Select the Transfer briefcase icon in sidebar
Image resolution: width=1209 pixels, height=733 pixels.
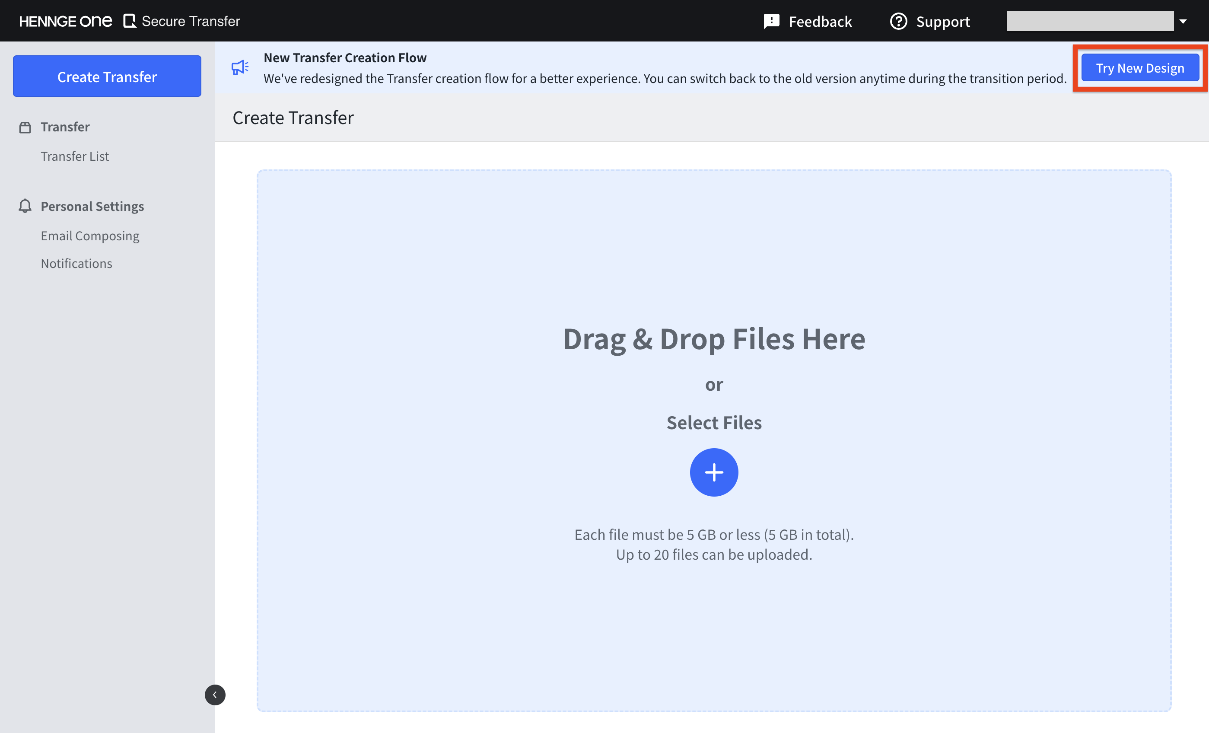pyautogui.click(x=25, y=126)
